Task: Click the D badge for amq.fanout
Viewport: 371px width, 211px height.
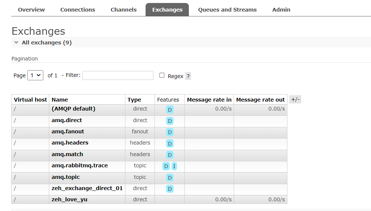Action: [x=170, y=132]
